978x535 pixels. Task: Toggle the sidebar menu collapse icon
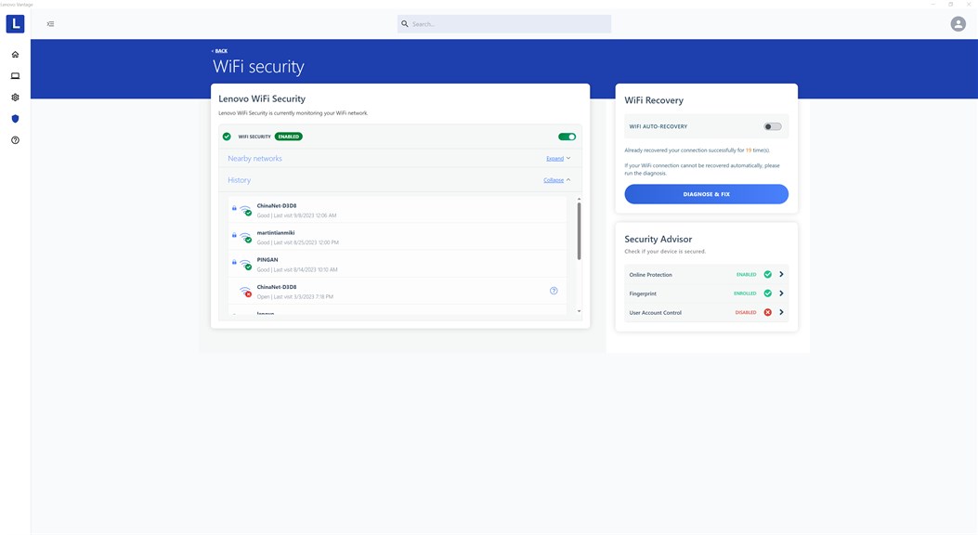(50, 24)
